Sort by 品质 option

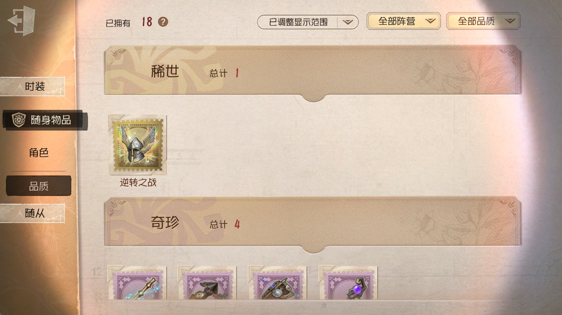click(x=39, y=186)
